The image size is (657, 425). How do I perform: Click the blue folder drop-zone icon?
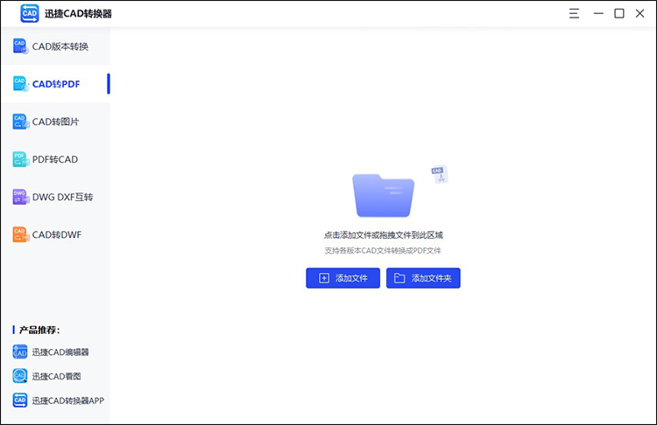click(383, 196)
